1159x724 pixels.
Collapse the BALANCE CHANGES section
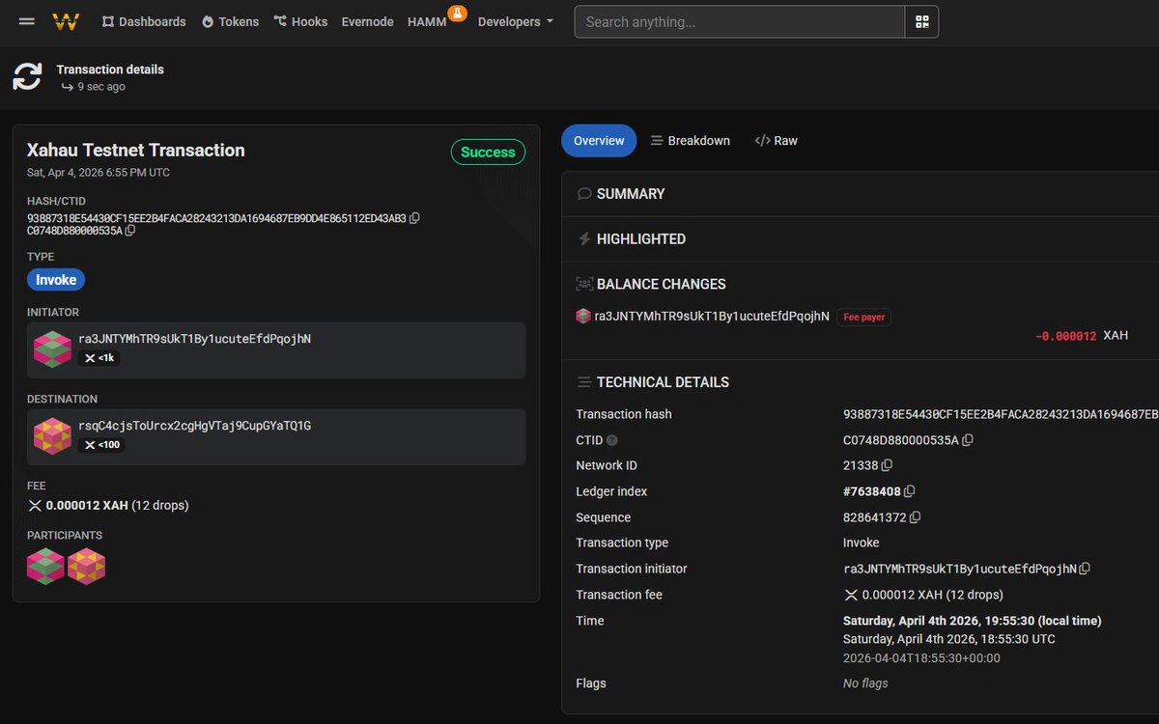click(651, 285)
